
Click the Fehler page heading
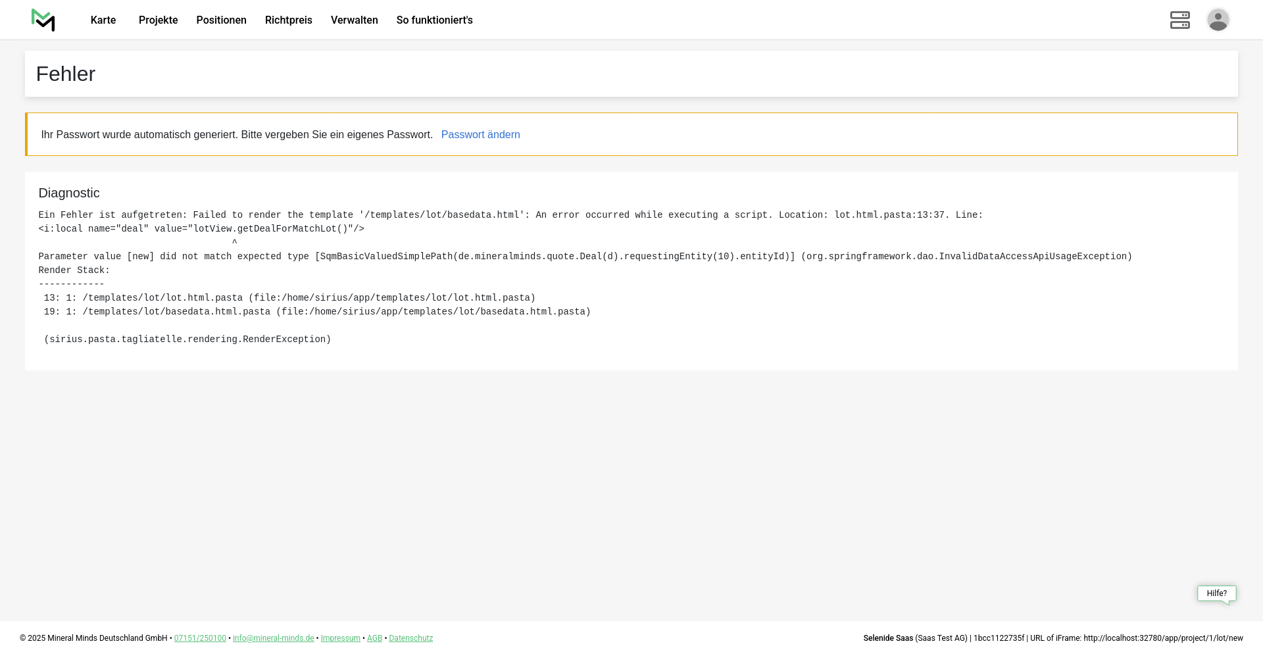66,74
